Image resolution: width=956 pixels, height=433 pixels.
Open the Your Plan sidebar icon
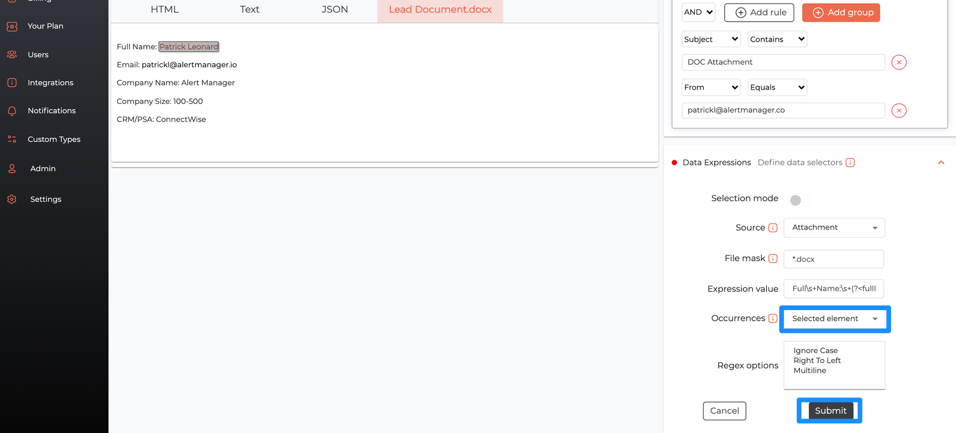[x=12, y=26]
